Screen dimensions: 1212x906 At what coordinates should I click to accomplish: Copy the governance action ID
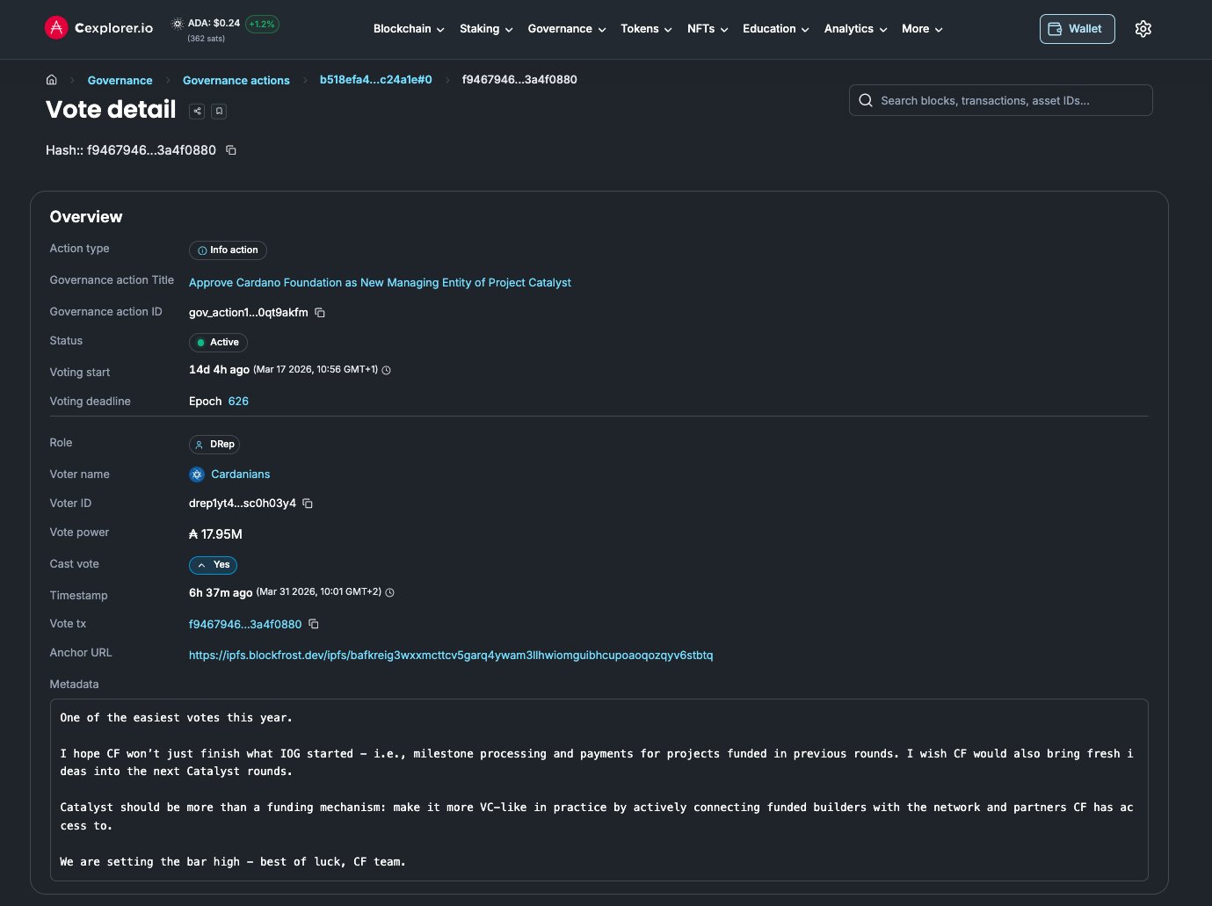320,313
